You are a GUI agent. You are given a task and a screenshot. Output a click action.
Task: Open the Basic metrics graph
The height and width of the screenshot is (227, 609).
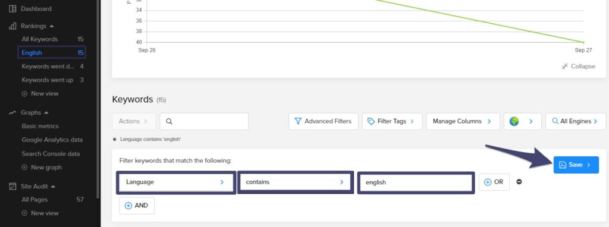(40, 126)
